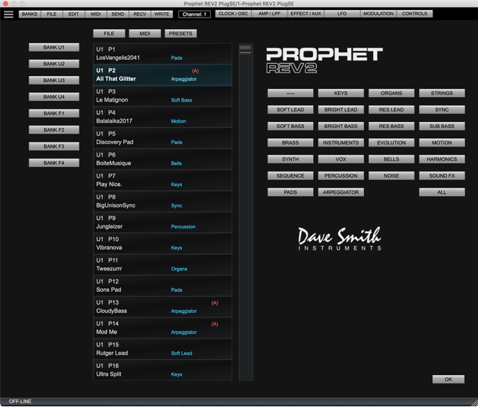Filter presets by STRINGS category
The width and height of the screenshot is (478, 407).
pyautogui.click(x=442, y=93)
